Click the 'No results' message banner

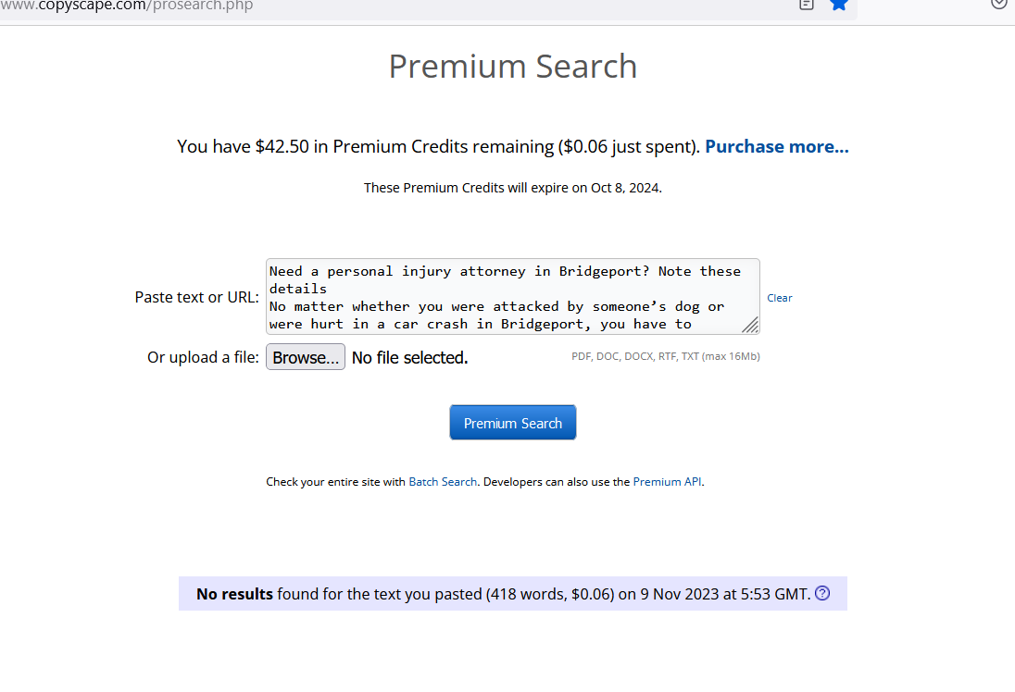(500, 594)
